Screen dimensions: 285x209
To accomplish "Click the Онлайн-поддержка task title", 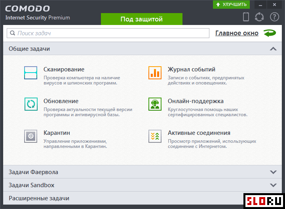I will pos(196,101).
